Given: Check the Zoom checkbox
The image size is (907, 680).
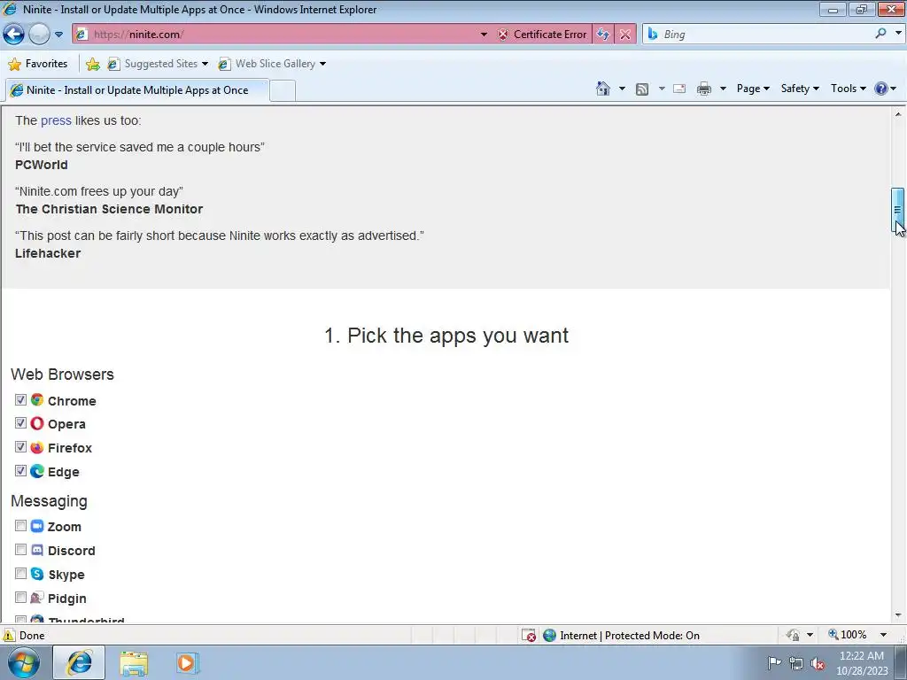Looking at the screenshot, I should coord(21,526).
